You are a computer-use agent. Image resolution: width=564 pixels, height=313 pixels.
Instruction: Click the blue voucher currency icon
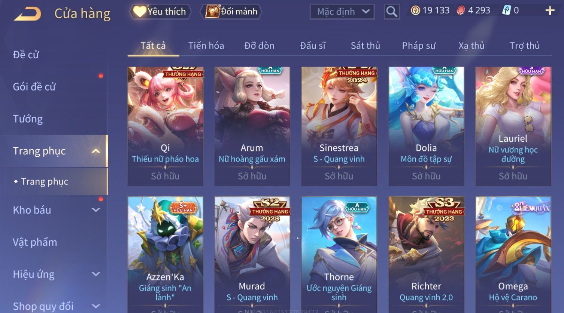pos(506,10)
